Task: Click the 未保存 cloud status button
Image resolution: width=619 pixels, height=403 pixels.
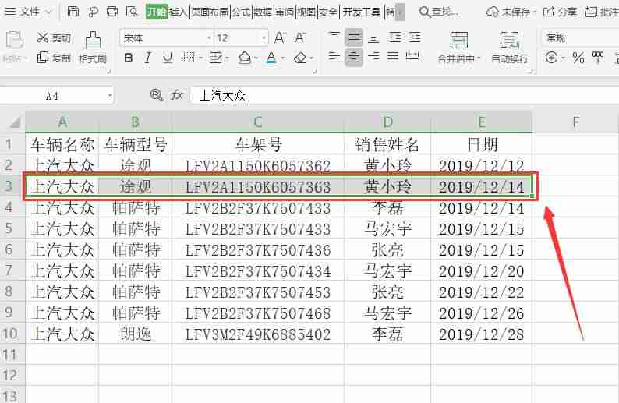Action: point(511,12)
